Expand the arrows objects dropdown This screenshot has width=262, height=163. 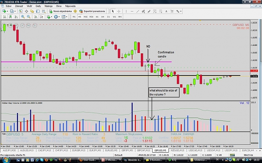click(x=181, y=11)
